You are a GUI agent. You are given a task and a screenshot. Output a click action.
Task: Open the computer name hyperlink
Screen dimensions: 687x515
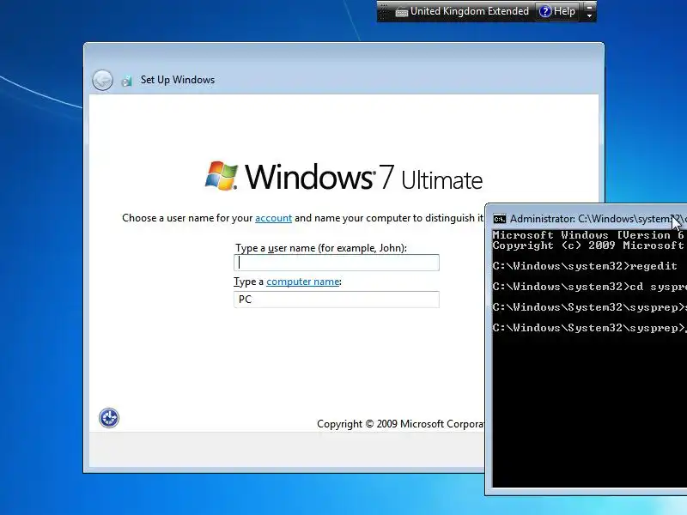[303, 282]
